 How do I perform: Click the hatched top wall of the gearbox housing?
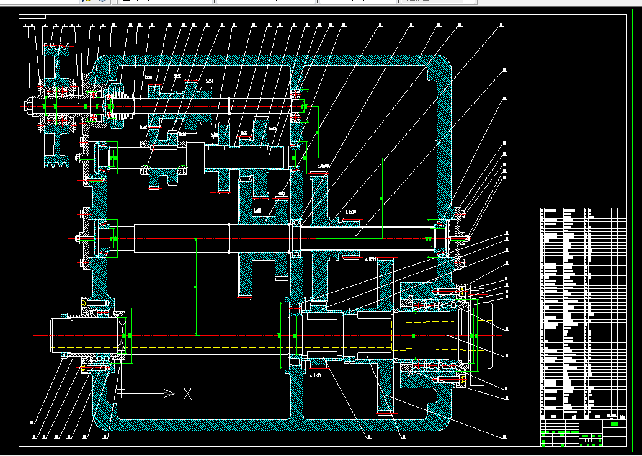tap(272, 60)
